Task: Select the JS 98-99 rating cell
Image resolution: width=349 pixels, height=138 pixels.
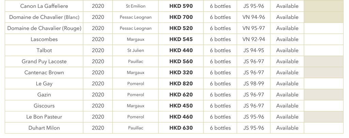Action: tap(254, 84)
